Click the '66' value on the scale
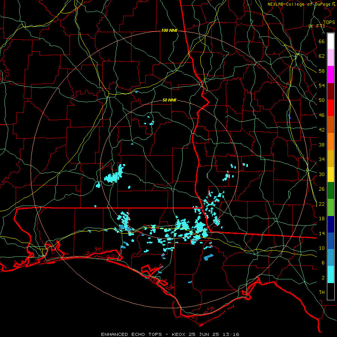Image resolution: width=337 pixels, height=337 pixels. point(322,41)
